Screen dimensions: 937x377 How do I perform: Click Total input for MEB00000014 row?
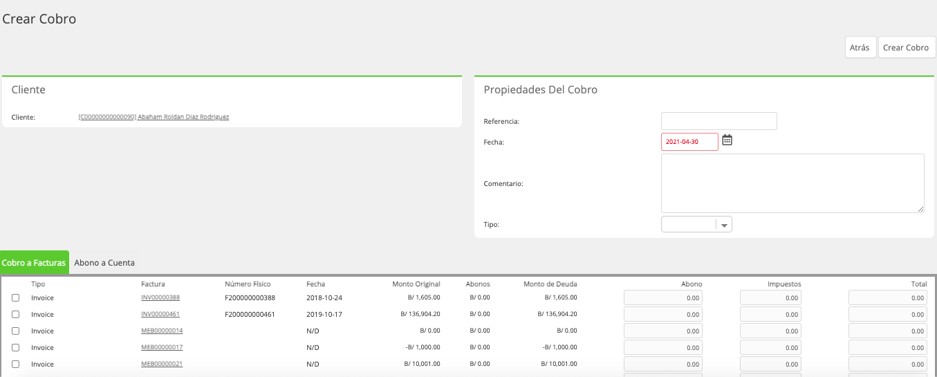point(888,331)
